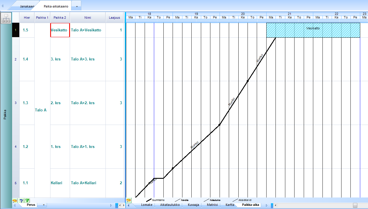Click the Laajuus column header

click(x=114, y=18)
